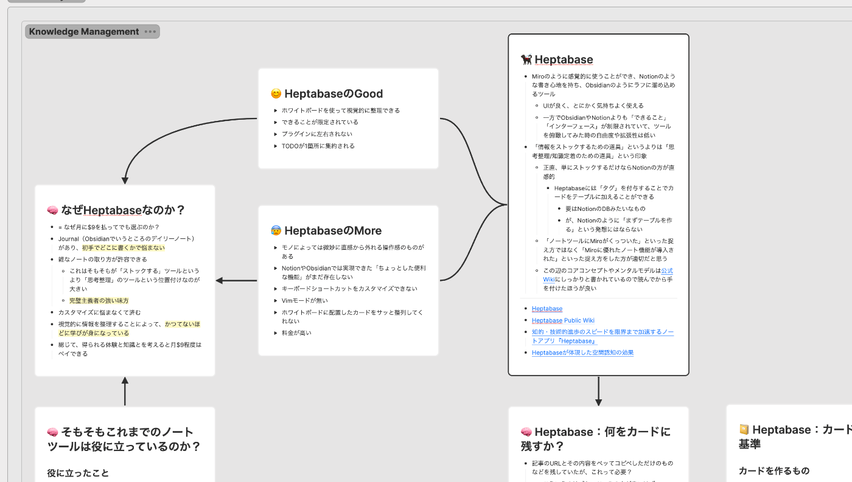Screen dimensions: 852x482
Task: Expand the できることが限定されている toggle
Action: (276, 122)
